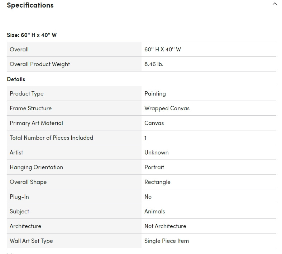Select the Painting value
Image resolution: width=282 pixels, height=254 pixels.
[x=155, y=93]
